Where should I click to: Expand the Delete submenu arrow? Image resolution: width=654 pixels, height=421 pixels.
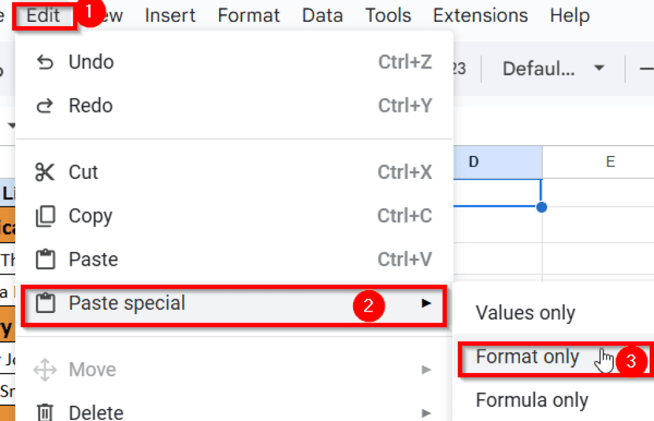[x=426, y=412]
